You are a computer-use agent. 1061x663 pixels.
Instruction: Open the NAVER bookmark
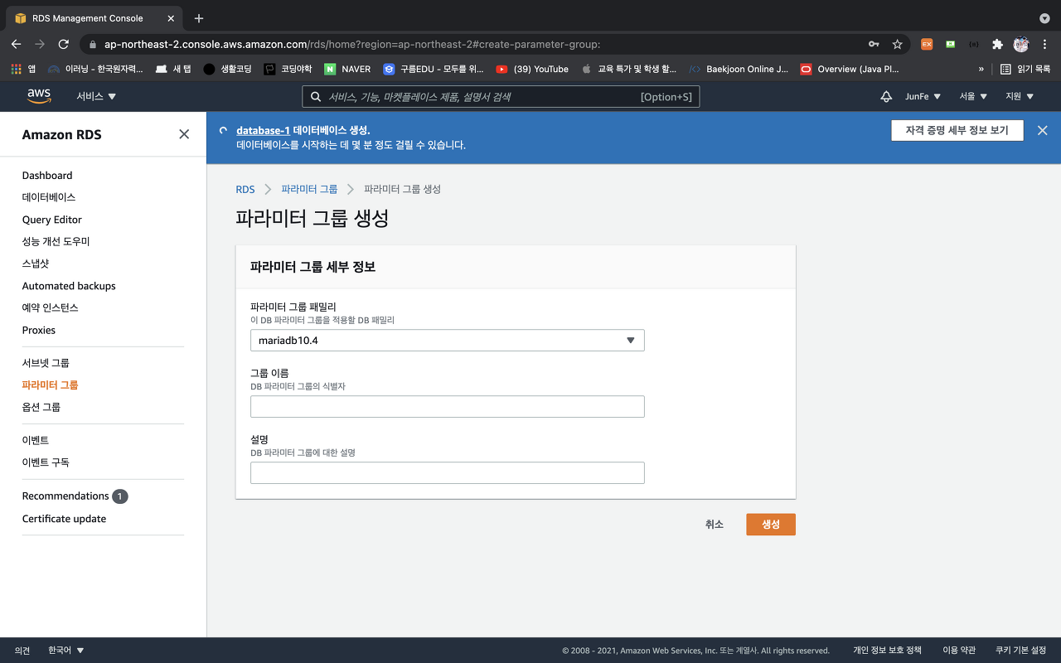[x=347, y=69]
